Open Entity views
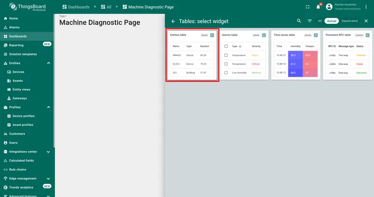Viewport: 374px width, 197px height. pyautogui.click(x=27, y=89)
